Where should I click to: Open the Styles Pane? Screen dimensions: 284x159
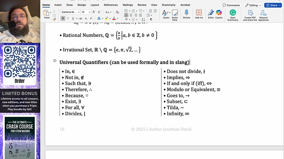pos(175,15)
